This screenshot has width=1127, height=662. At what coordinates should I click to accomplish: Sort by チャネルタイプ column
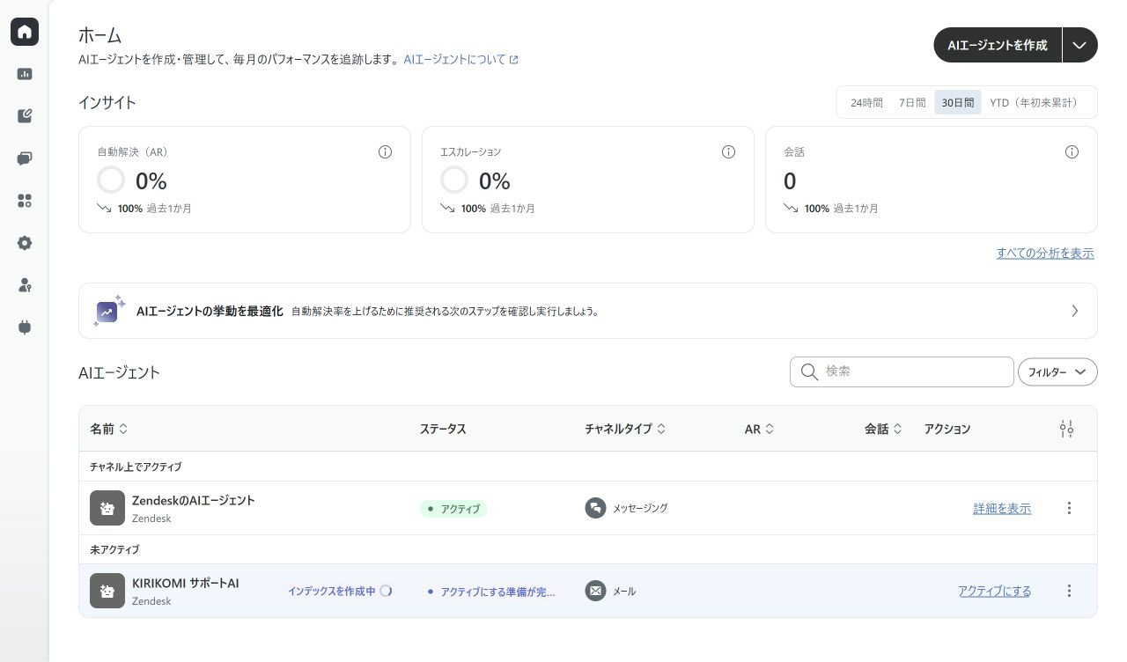pos(625,429)
